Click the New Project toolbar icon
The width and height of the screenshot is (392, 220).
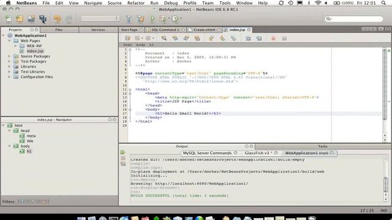[x=20, y=19]
